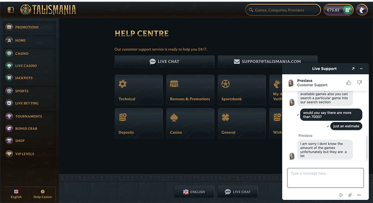
Task: Open the Deposits help category
Action: click(139, 123)
